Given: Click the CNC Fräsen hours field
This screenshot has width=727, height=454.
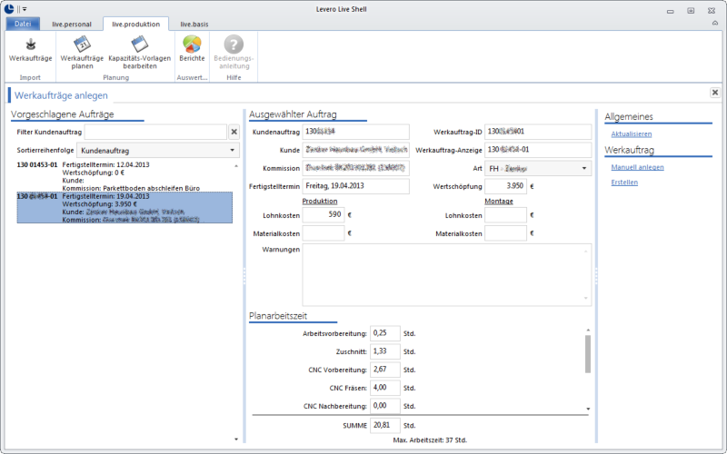Looking at the screenshot, I should [384, 388].
